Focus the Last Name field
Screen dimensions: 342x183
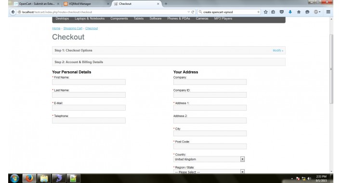89,95
